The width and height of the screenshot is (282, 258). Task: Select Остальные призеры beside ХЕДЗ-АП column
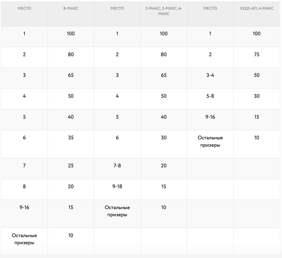click(x=210, y=141)
